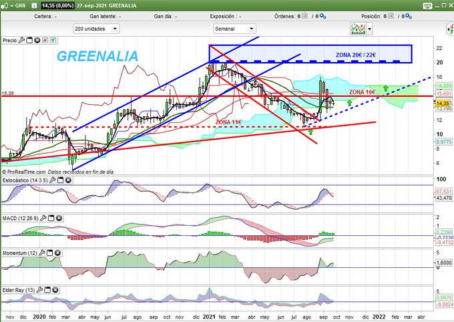Click the Gan día label
Image resolution: width=454 pixels, height=322 pixels.
tap(163, 17)
